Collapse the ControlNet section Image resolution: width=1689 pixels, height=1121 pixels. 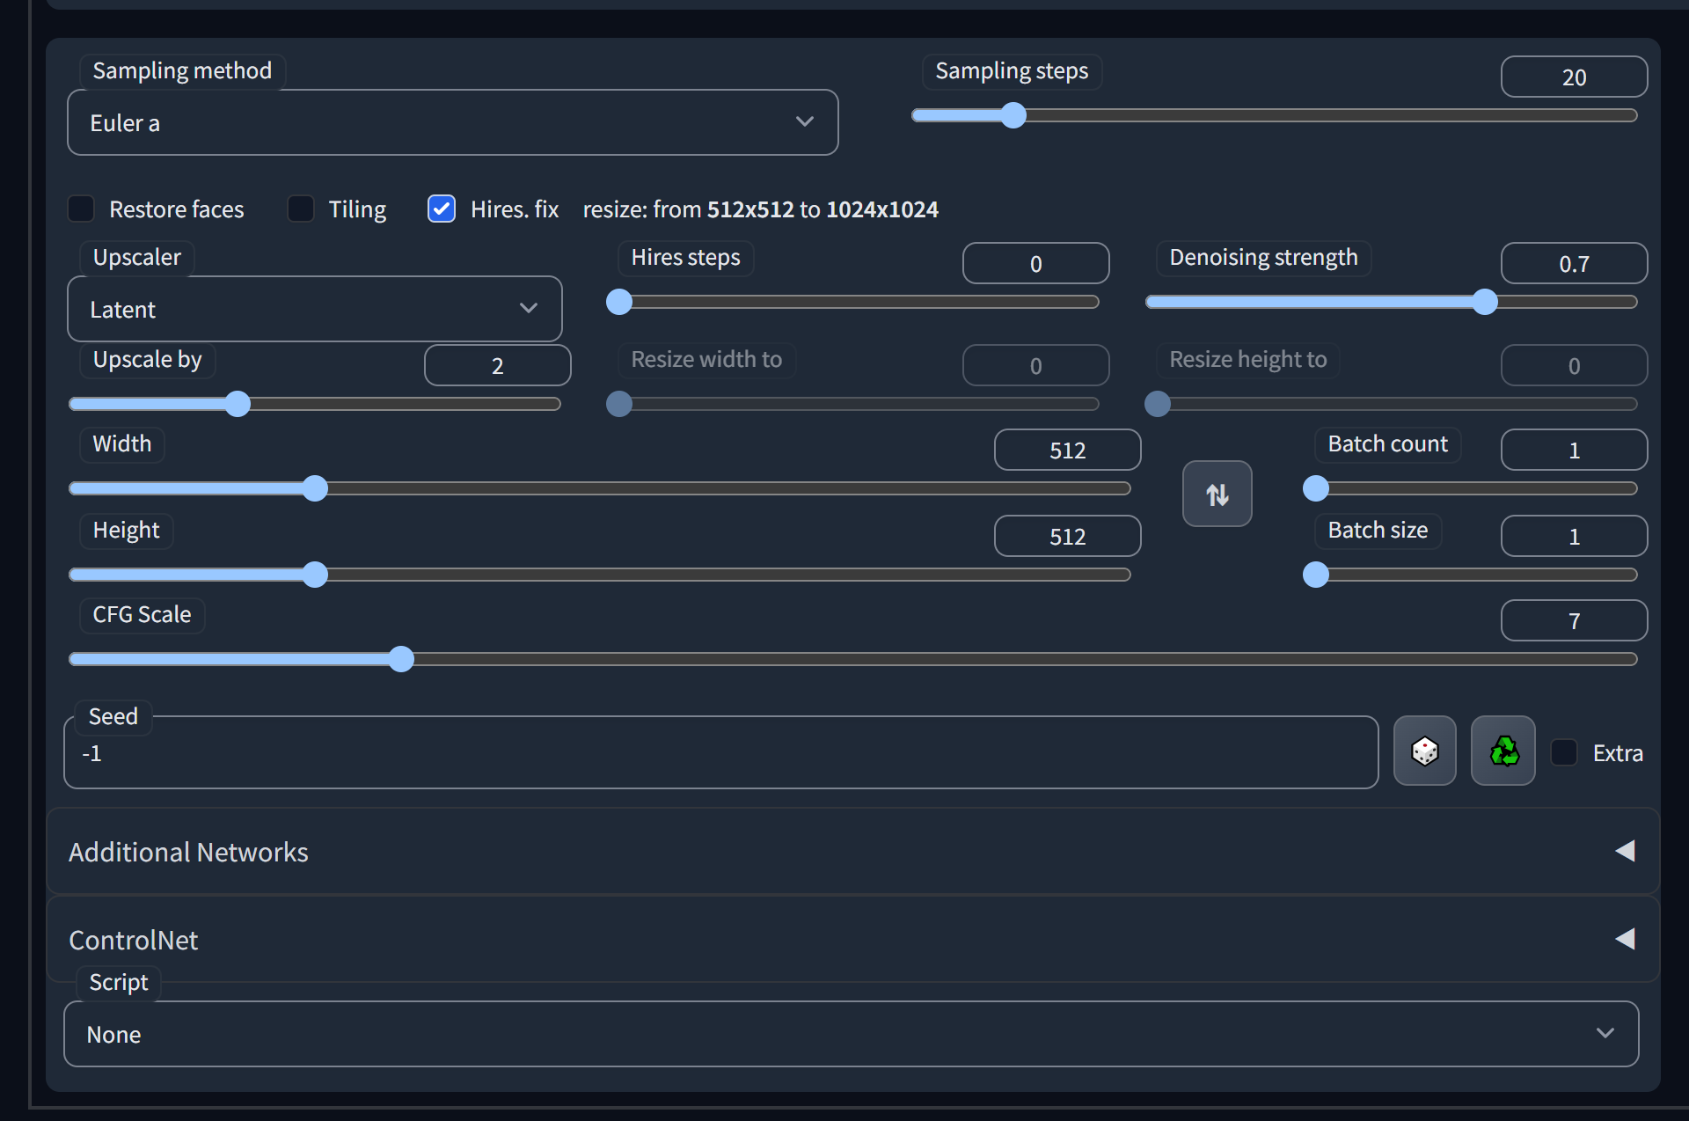point(1625,938)
